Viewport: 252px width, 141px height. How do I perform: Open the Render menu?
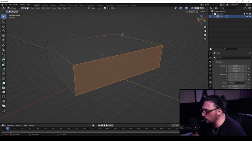(x=16, y=5)
